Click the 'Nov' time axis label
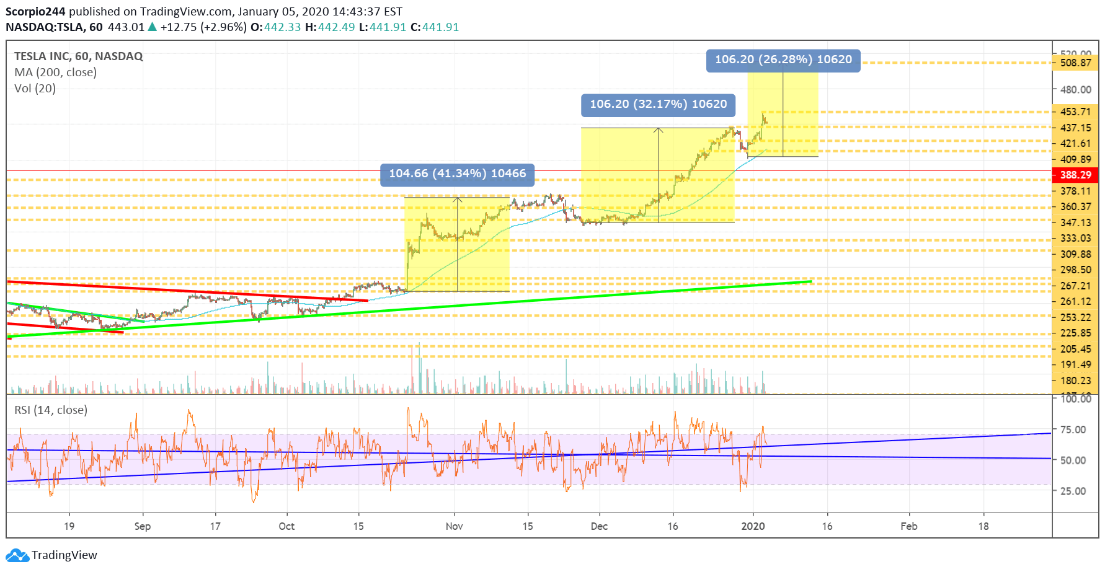Viewport: 1105px width, 572px height. [455, 526]
